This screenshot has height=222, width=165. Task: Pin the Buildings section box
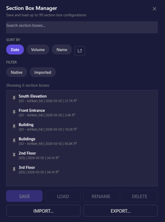[x=14, y=140]
